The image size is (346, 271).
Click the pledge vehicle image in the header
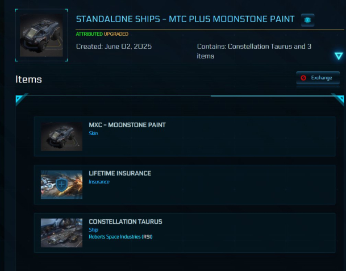40,35
